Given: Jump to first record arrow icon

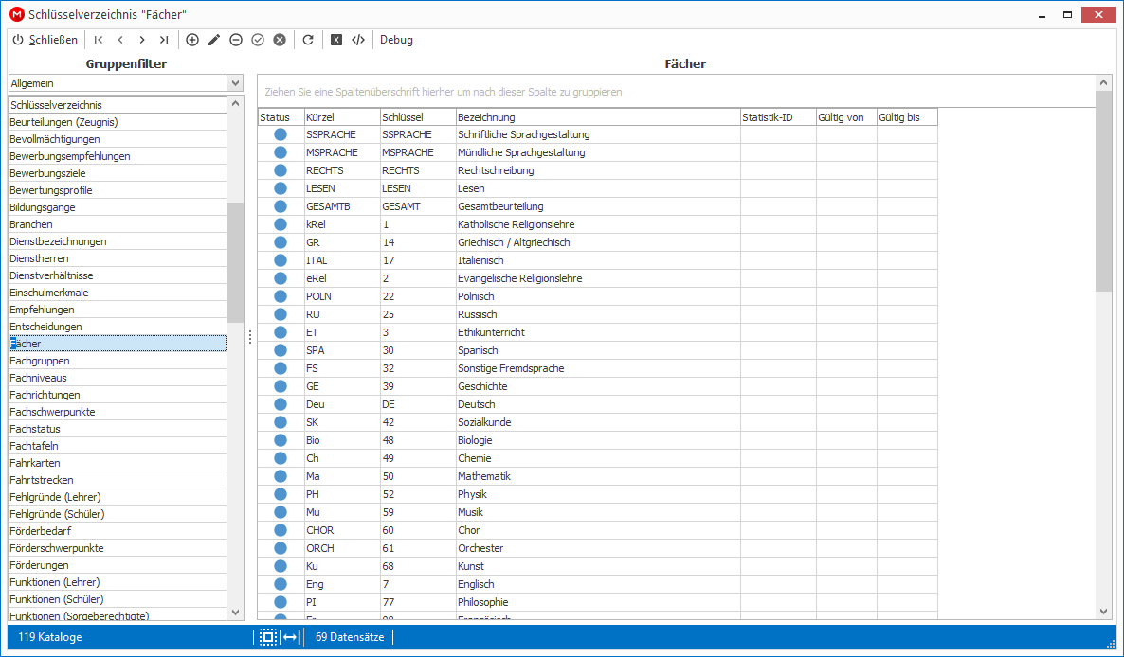Looking at the screenshot, I should [99, 40].
